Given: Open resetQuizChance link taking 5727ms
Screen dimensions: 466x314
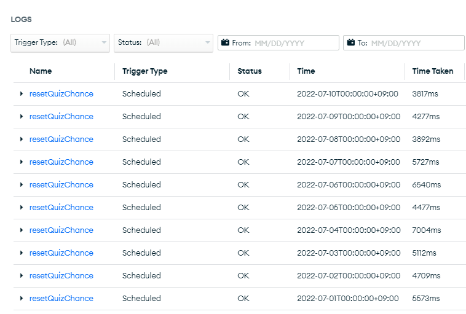Looking at the screenshot, I should coord(61,162).
